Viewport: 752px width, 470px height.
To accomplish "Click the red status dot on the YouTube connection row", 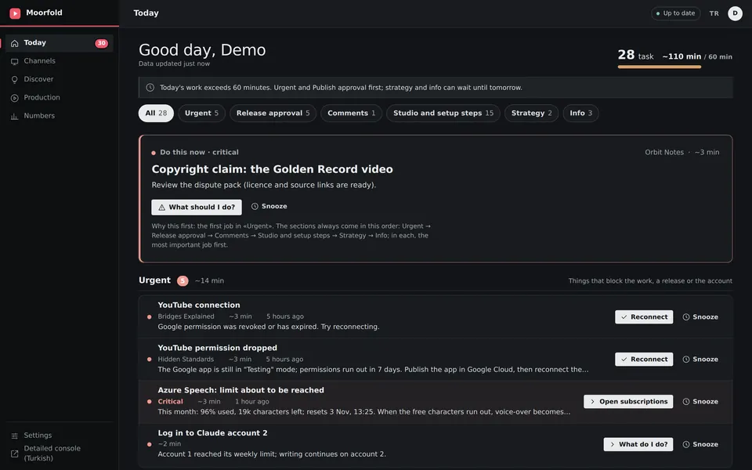I will [x=149, y=317].
